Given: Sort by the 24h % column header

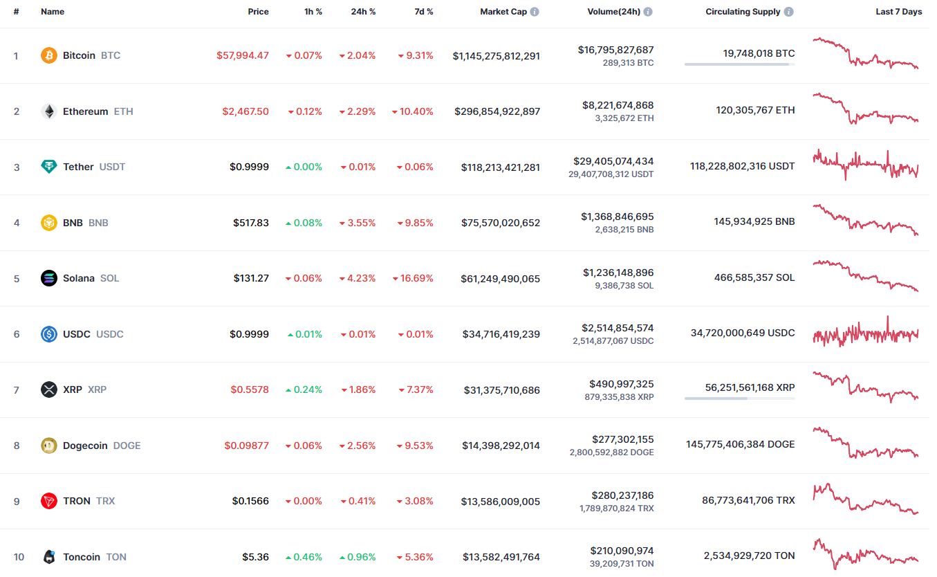Looking at the screenshot, I should pyautogui.click(x=363, y=12).
